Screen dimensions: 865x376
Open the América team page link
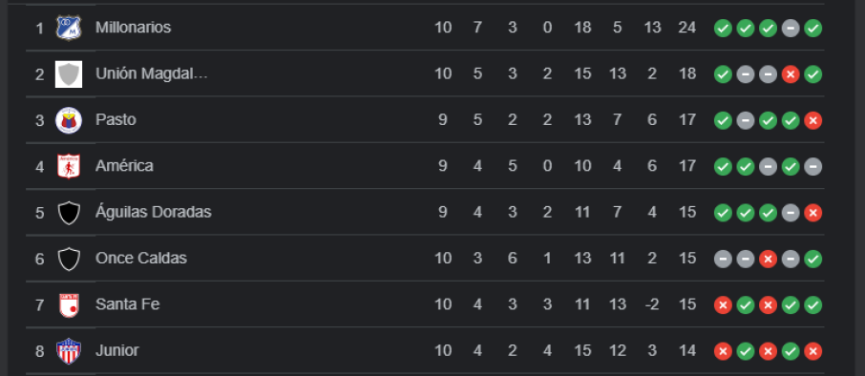click(124, 166)
